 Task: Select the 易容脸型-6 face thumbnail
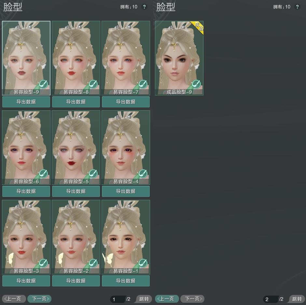[26, 147]
